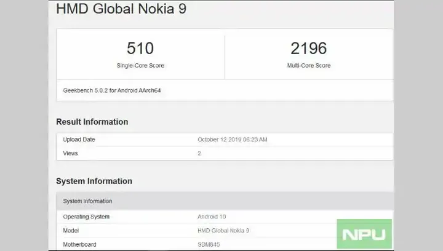Click the 'Result Information' heading

92,122
